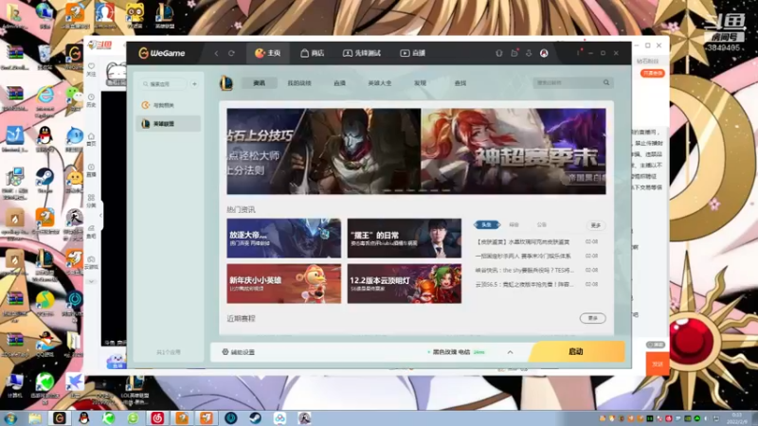Screen dimensions: 758x426
Task: Open the 主页 home tab
Action: pyautogui.click(x=268, y=53)
